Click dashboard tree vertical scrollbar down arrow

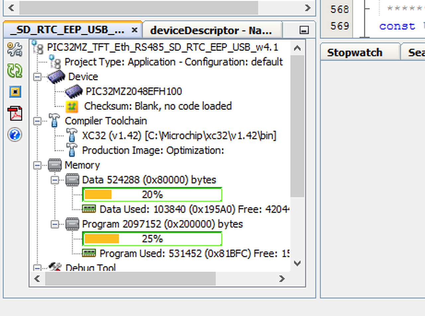point(297,264)
